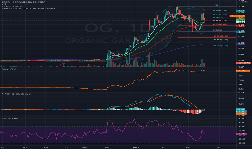Select the RSI (14, close) label
Viewport: 252px width, 149px height.
(11, 118)
